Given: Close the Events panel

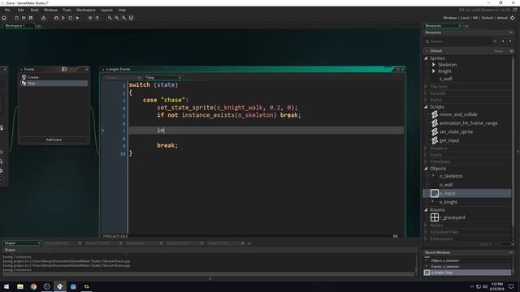Looking at the screenshot, I should point(87,69).
